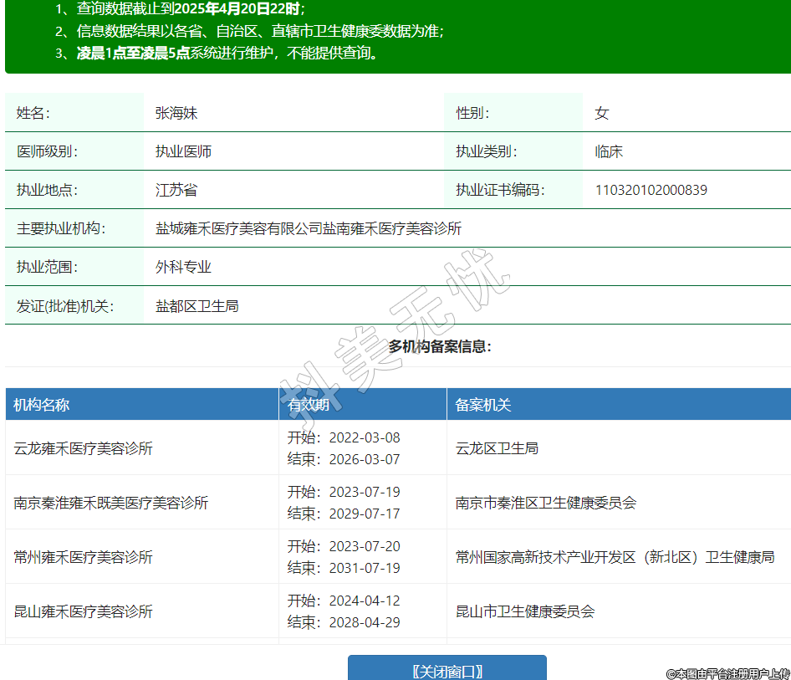791x680 pixels.
Task: Click the certificate number 110320102000839
Action: 651,190
